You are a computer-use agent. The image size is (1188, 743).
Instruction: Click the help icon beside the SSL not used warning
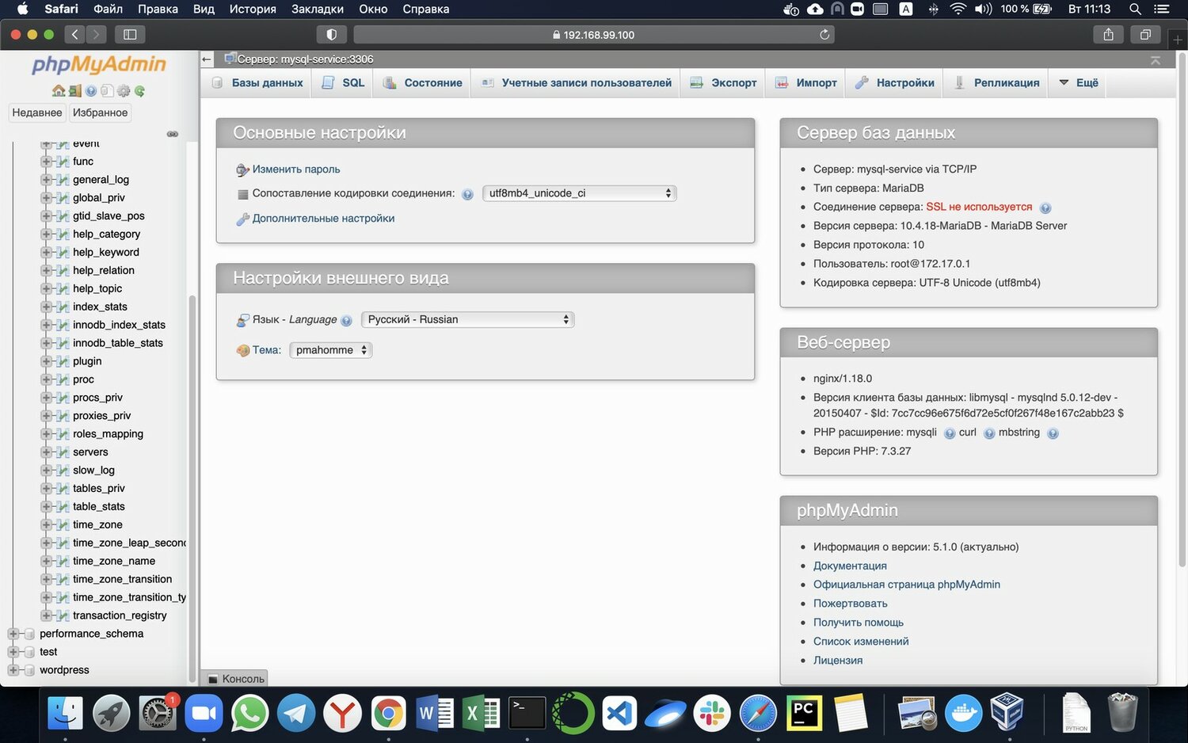(x=1045, y=208)
